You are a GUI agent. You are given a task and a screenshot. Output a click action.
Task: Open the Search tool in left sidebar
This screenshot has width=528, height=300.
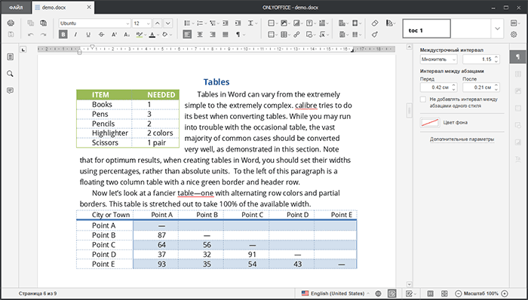pos(10,74)
